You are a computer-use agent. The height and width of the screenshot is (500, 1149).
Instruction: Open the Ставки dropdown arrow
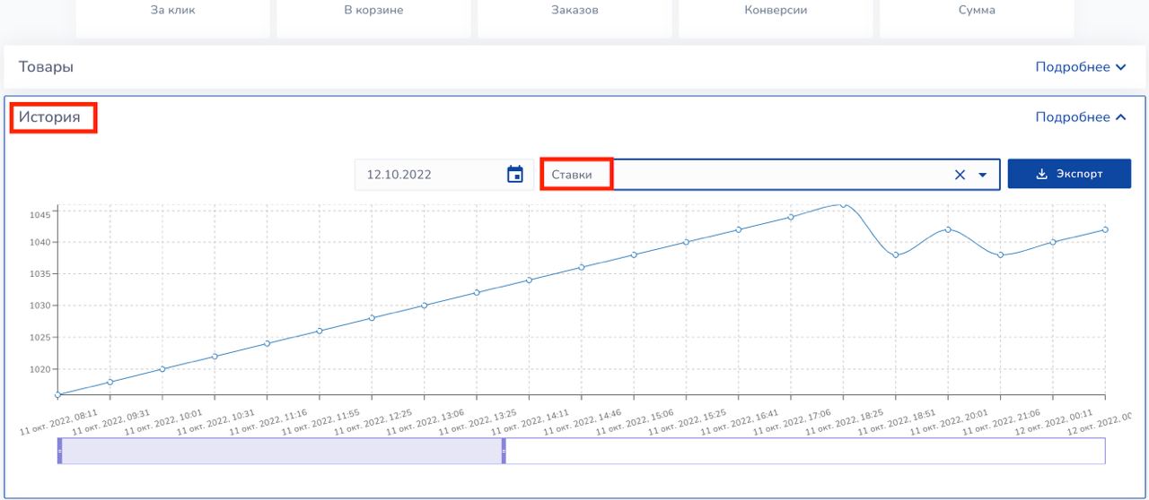983,176
